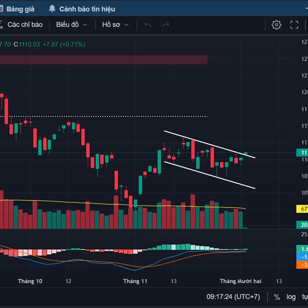Select the red resistance zone rectangle
Screen dimensions: 308x308
pos(104,60)
